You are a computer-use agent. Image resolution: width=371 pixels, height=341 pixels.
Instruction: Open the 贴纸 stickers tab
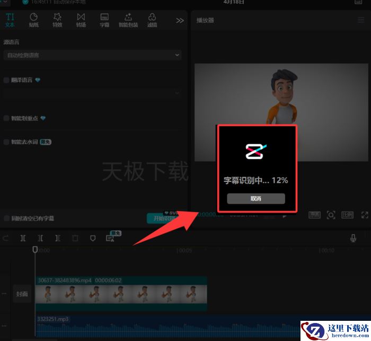pyautogui.click(x=33, y=20)
